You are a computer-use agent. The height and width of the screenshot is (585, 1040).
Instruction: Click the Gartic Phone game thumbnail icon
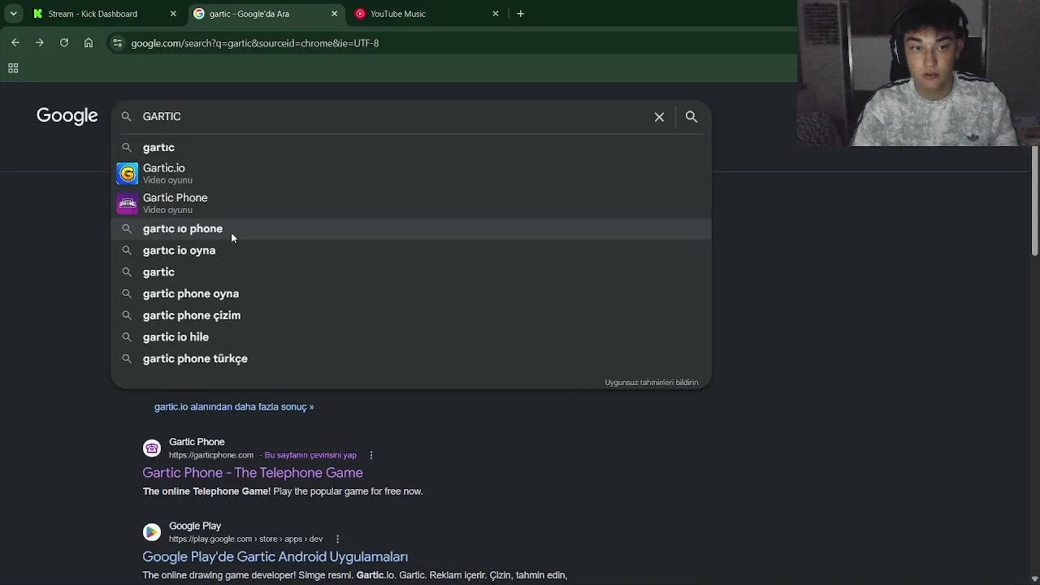[x=128, y=203]
